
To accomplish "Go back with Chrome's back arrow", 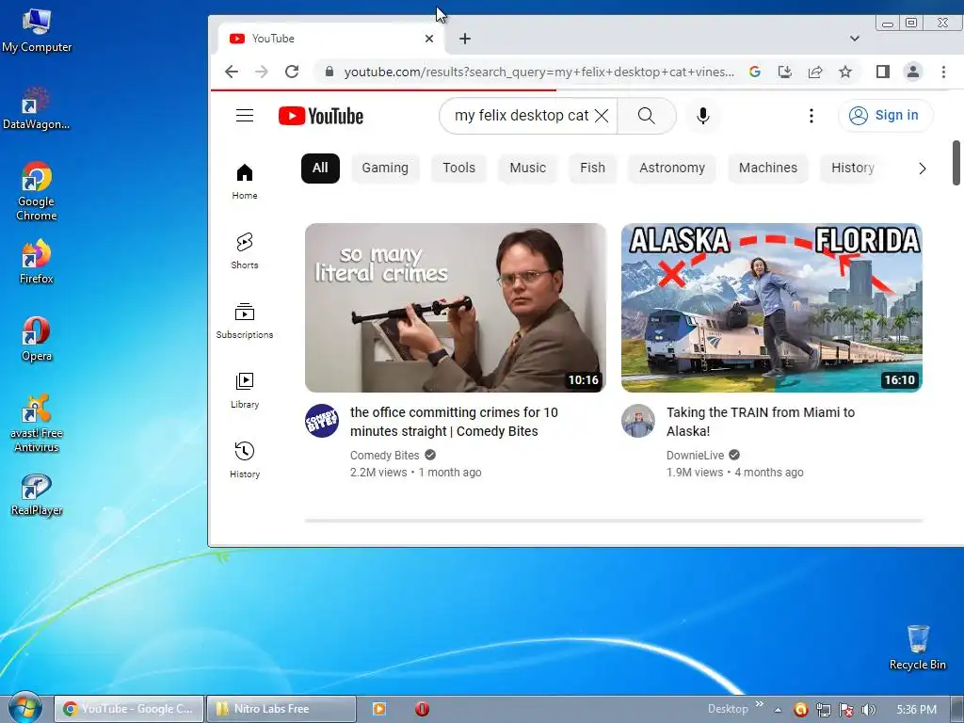I will tap(232, 72).
